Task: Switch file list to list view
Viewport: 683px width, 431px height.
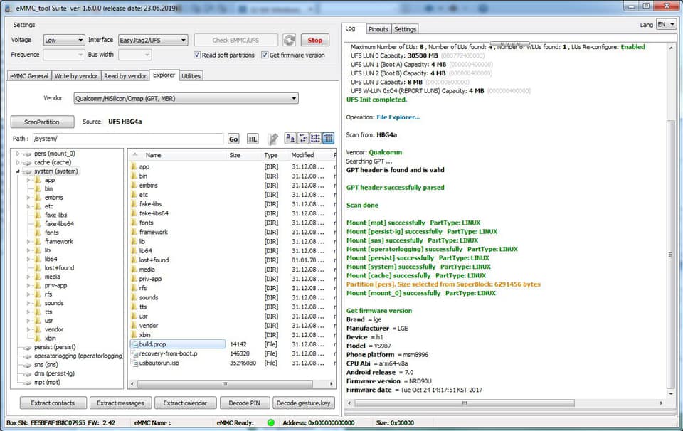Action: pyautogui.click(x=315, y=139)
